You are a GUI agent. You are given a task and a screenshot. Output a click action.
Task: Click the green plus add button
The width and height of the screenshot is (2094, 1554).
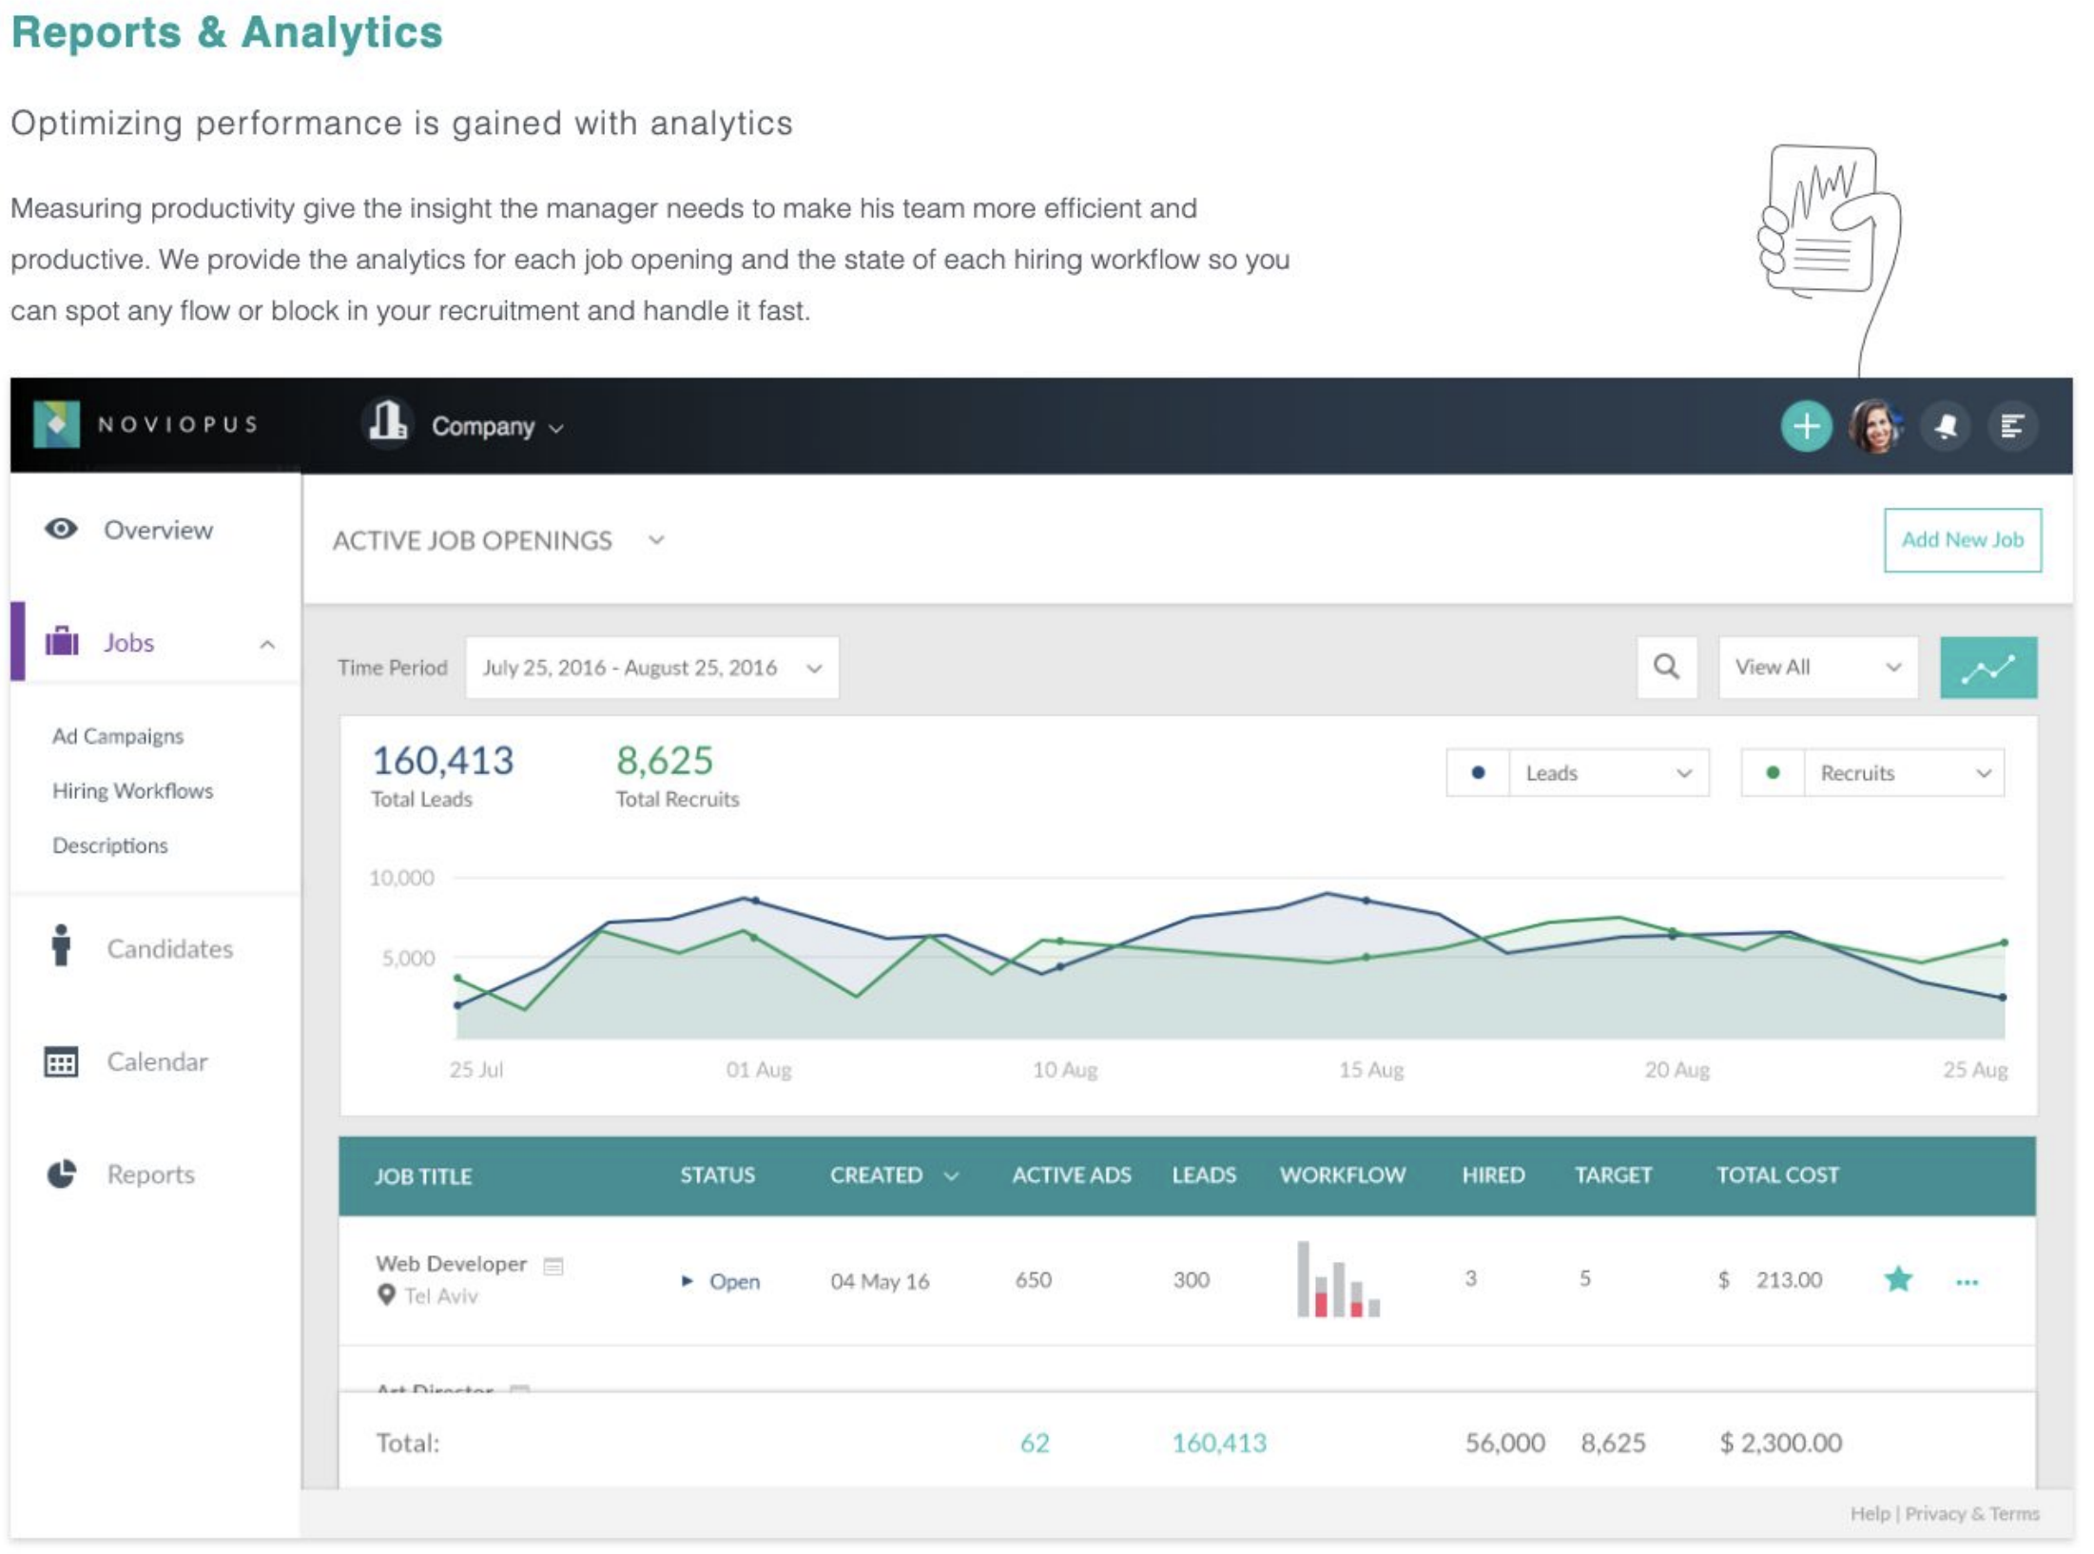(1806, 426)
